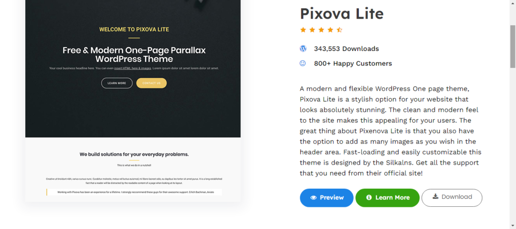Click the first orange rating star

pos(303,30)
